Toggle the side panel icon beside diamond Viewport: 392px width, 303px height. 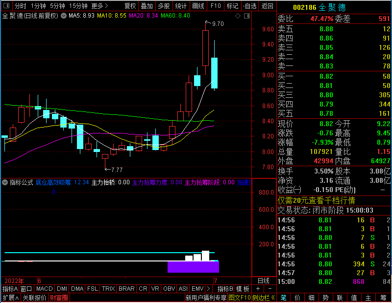tap(247, 16)
